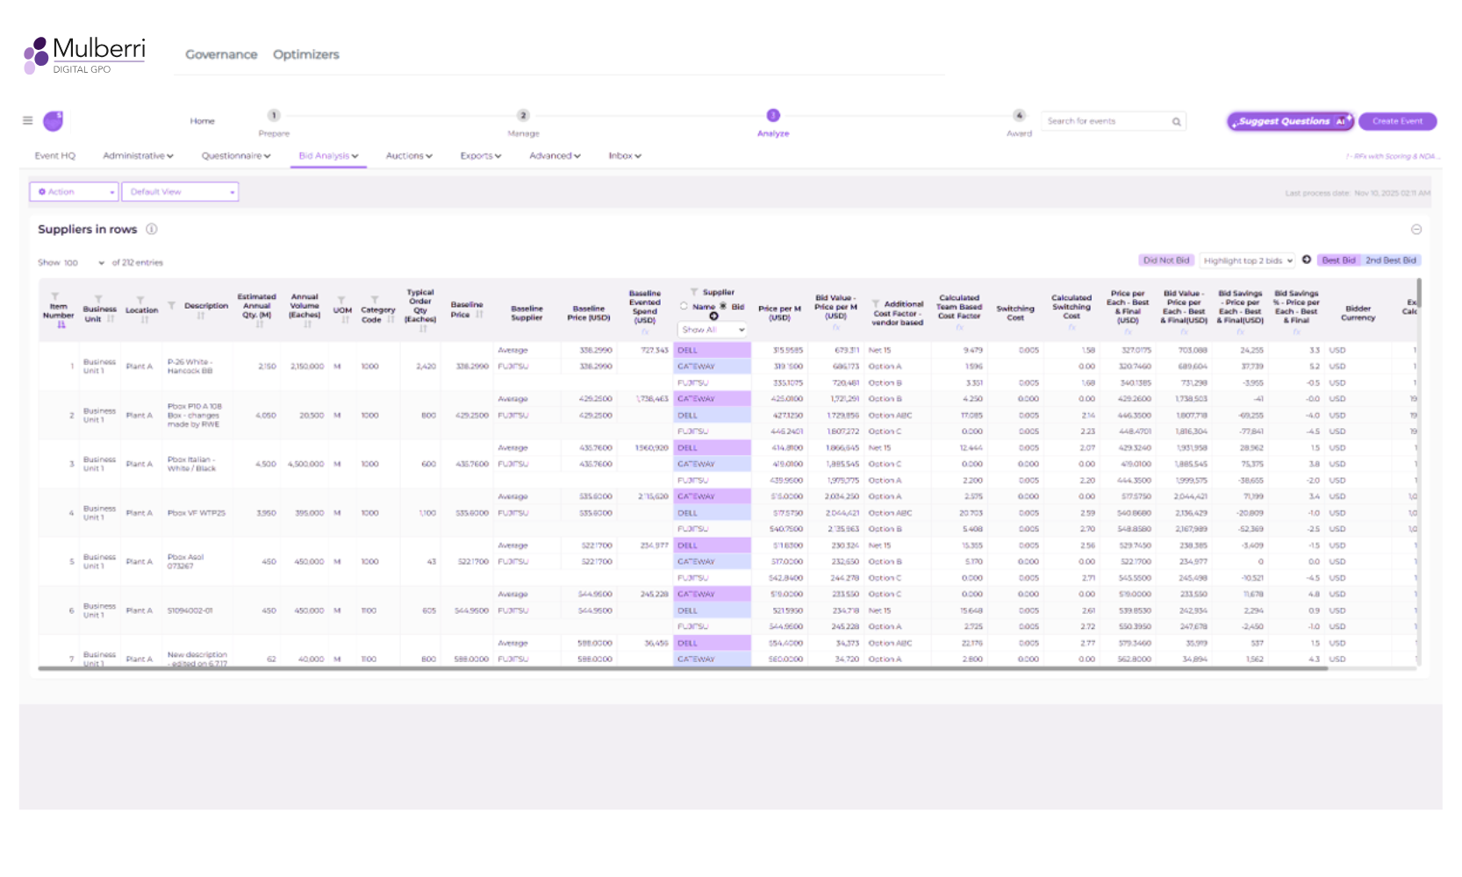Toggle the Did Not Bid highlight
1462x877 pixels.
1165,260
